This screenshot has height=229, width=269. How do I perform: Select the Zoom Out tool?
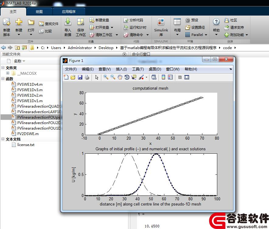(113, 77)
